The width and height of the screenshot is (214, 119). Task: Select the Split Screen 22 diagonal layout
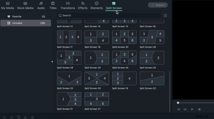[152, 78]
